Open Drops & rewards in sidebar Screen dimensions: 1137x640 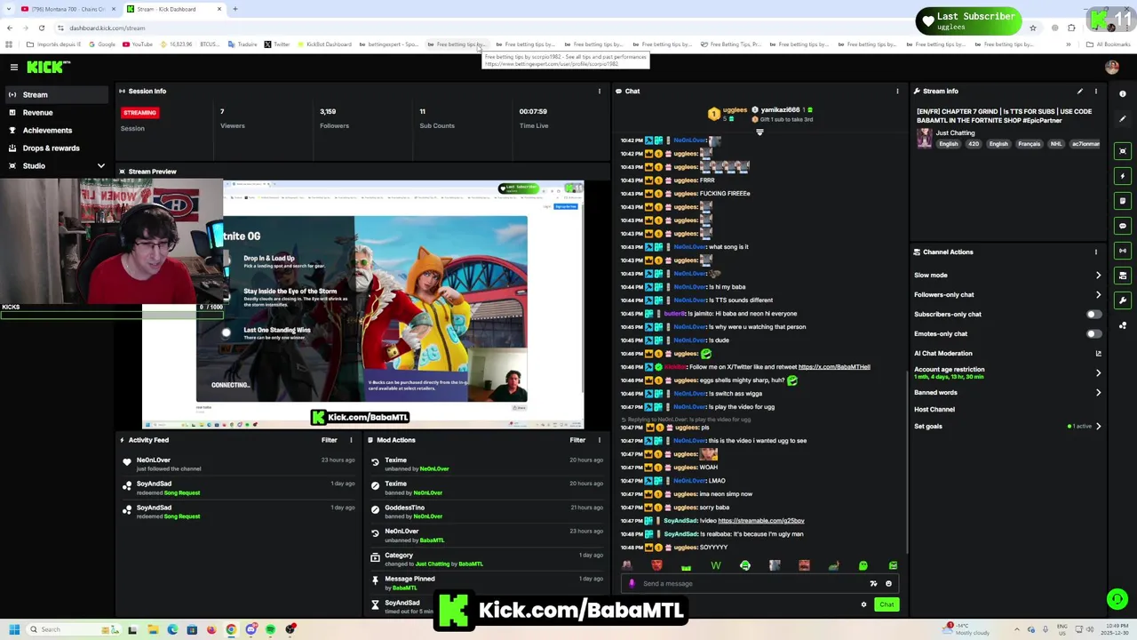pos(57,148)
